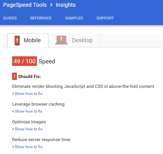Click Show how to fix for browser caching
Viewport: 163px width, 154px height.
28,111
